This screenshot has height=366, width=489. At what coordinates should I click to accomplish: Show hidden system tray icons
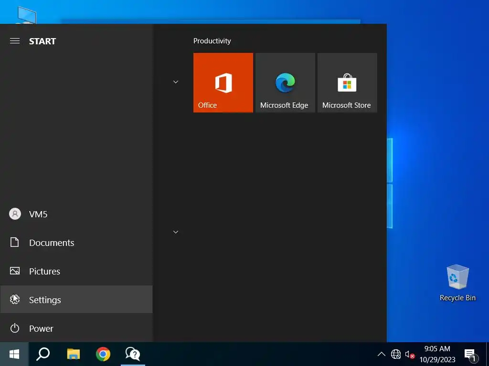point(381,354)
